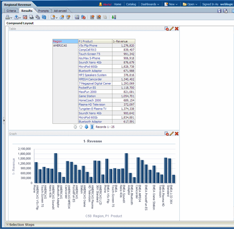The width and height of the screenshot is (234, 229).
Task: Click the KeyMax S-Phone product link
Action: tap(89, 58)
